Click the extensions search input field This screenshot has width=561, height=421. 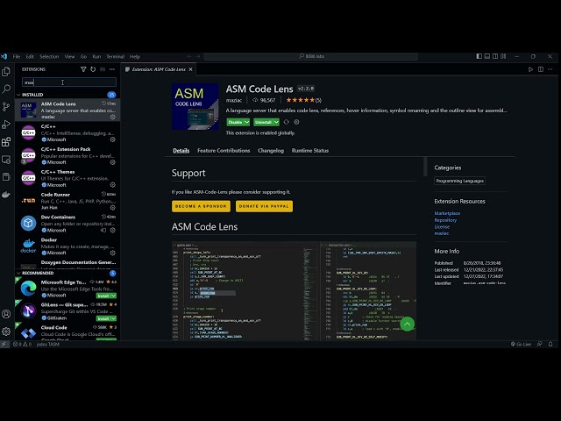tap(69, 82)
